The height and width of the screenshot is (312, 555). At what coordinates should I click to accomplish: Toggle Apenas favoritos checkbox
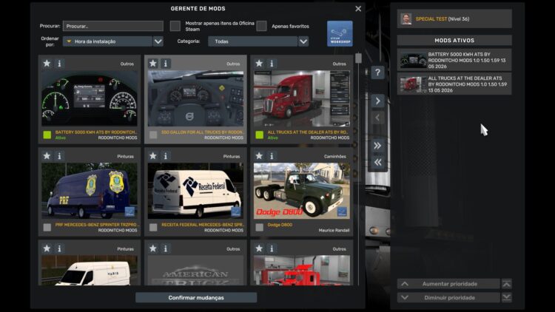click(261, 26)
